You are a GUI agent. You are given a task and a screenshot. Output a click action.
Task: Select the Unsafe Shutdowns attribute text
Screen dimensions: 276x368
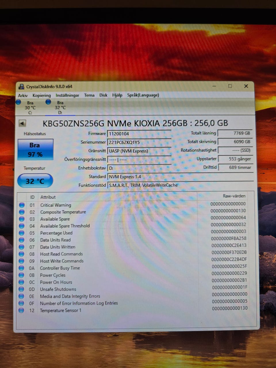pos(58,289)
